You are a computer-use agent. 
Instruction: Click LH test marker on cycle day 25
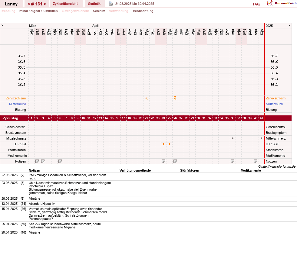pyautogui.click(x=169, y=144)
